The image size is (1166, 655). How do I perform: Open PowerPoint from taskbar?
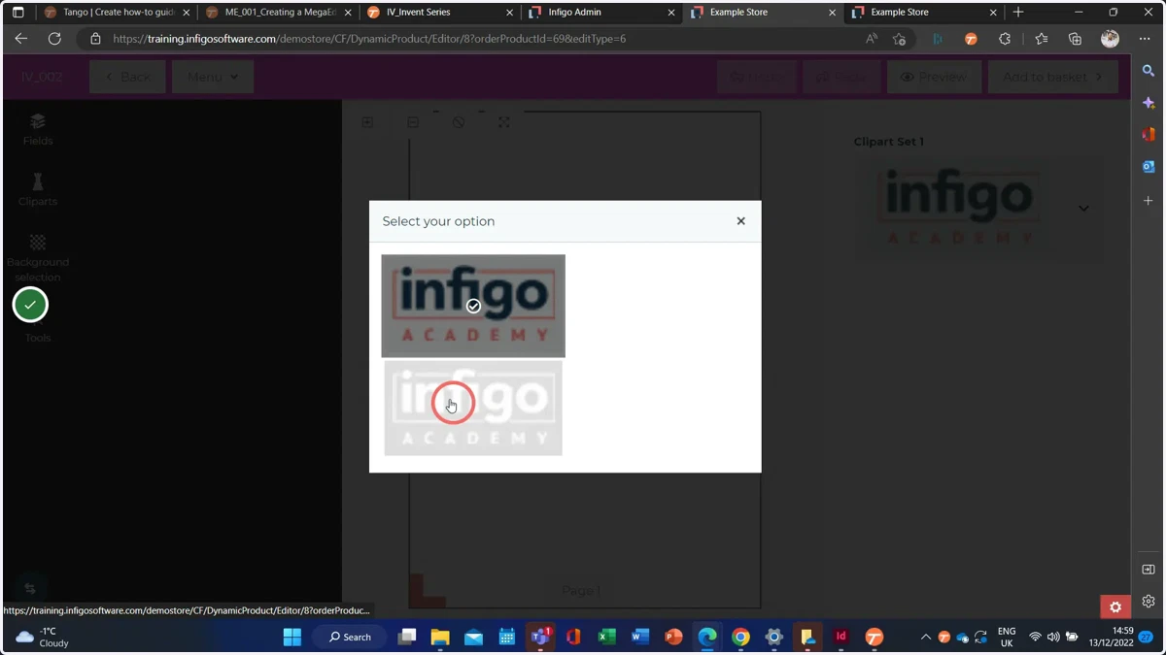(x=673, y=637)
